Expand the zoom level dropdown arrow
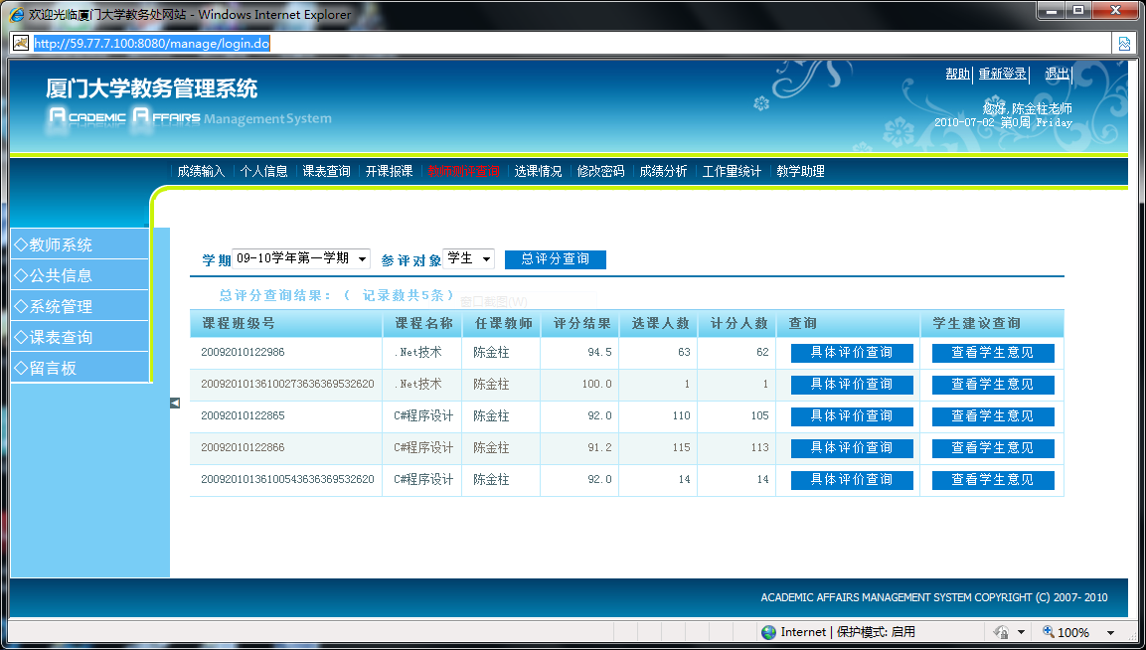The image size is (1146, 650). tap(1110, 633)
